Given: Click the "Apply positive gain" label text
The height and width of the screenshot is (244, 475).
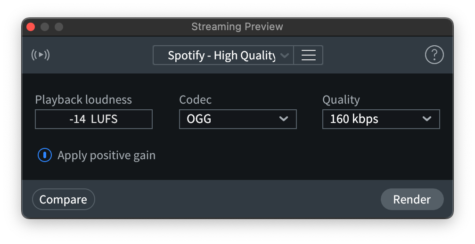Looking at the screenshot, I should coord(106,155).
